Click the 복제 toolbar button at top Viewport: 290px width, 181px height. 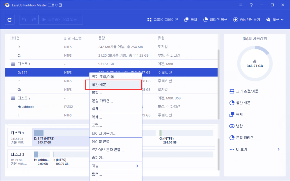click(191, 20)
